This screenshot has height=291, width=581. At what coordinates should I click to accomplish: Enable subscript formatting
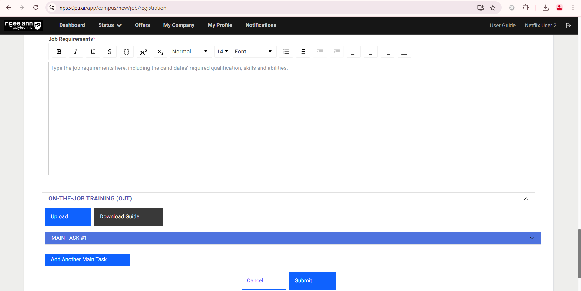[x=160, y=52]
